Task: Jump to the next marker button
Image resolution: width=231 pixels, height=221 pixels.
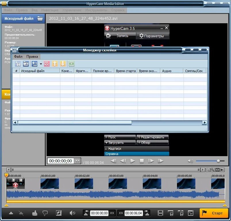Action: (x=160, y=161)
